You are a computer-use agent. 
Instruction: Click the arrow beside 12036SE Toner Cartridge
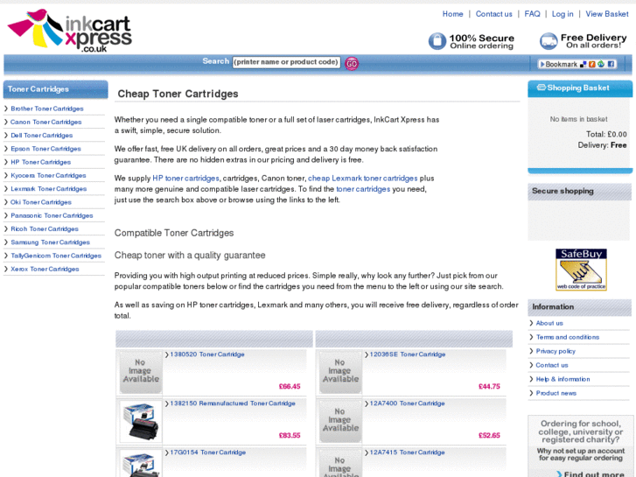point(367,354)
